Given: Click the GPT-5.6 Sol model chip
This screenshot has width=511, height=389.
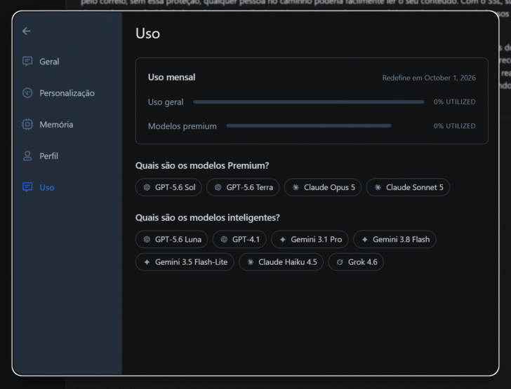Looking at the screenshot, I should click(x=168, y=187).
